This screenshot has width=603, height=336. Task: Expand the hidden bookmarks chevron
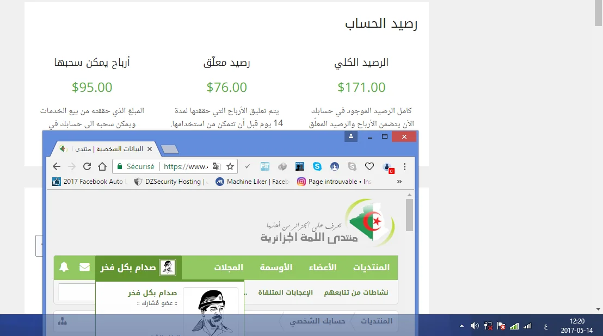click(399, 182)
